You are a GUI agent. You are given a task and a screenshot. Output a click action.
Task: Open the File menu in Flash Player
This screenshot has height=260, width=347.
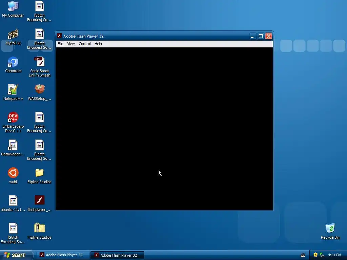60,44
